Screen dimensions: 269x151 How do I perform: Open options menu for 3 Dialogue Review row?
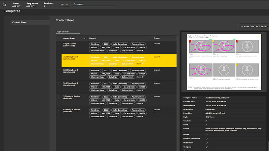pos(59,97)
